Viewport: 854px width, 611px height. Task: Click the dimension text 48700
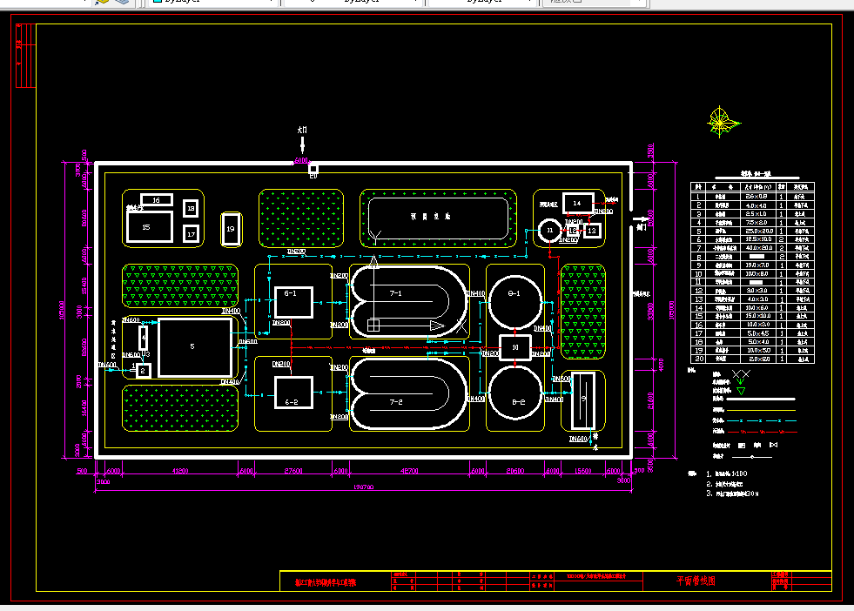(409, 471)
